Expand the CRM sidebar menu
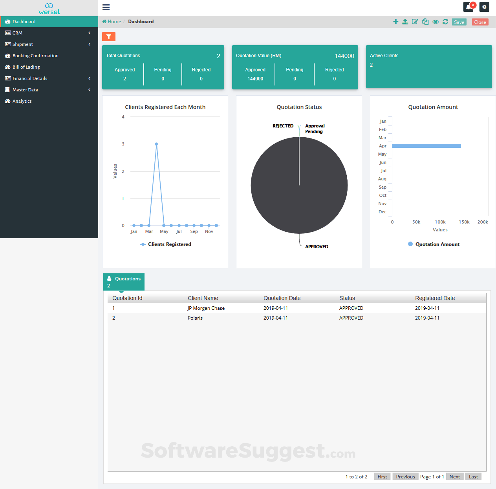 point(49,33)
